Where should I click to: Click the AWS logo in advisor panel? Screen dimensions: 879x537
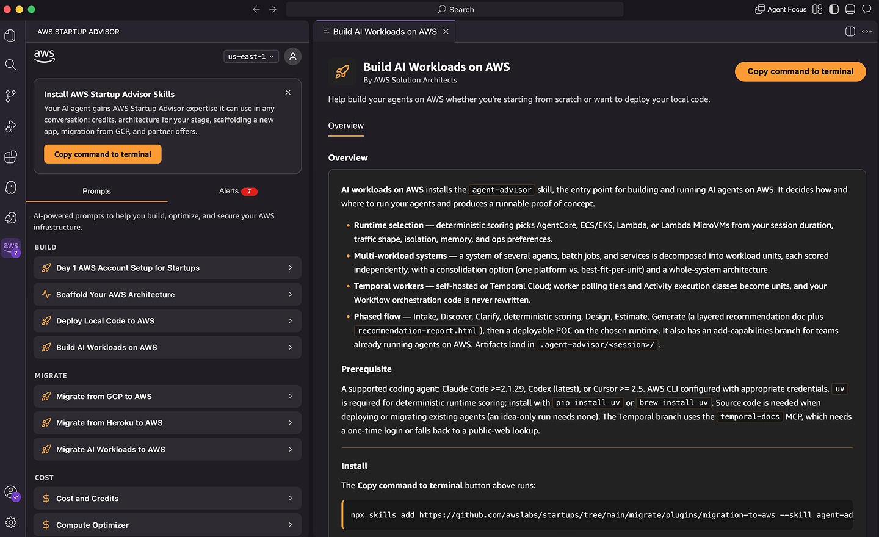tap(44, 56)
